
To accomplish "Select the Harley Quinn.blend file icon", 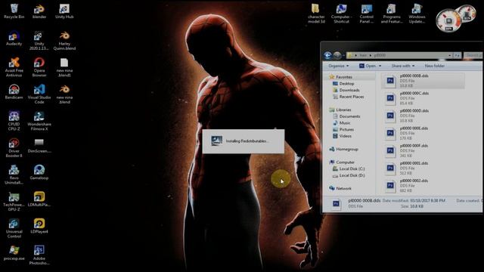I will [64, 40].
